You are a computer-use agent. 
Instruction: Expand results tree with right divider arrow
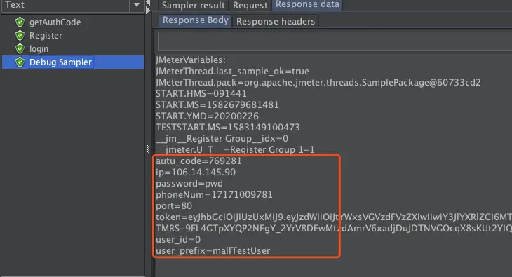pos(148,11)
